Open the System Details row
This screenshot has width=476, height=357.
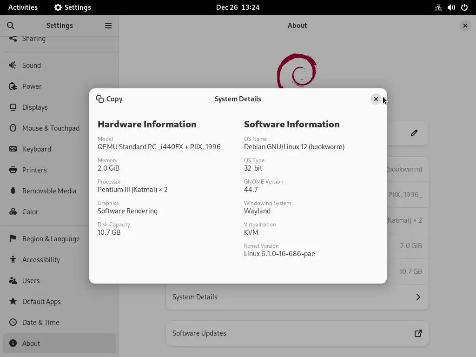click(x=297, y=297)
